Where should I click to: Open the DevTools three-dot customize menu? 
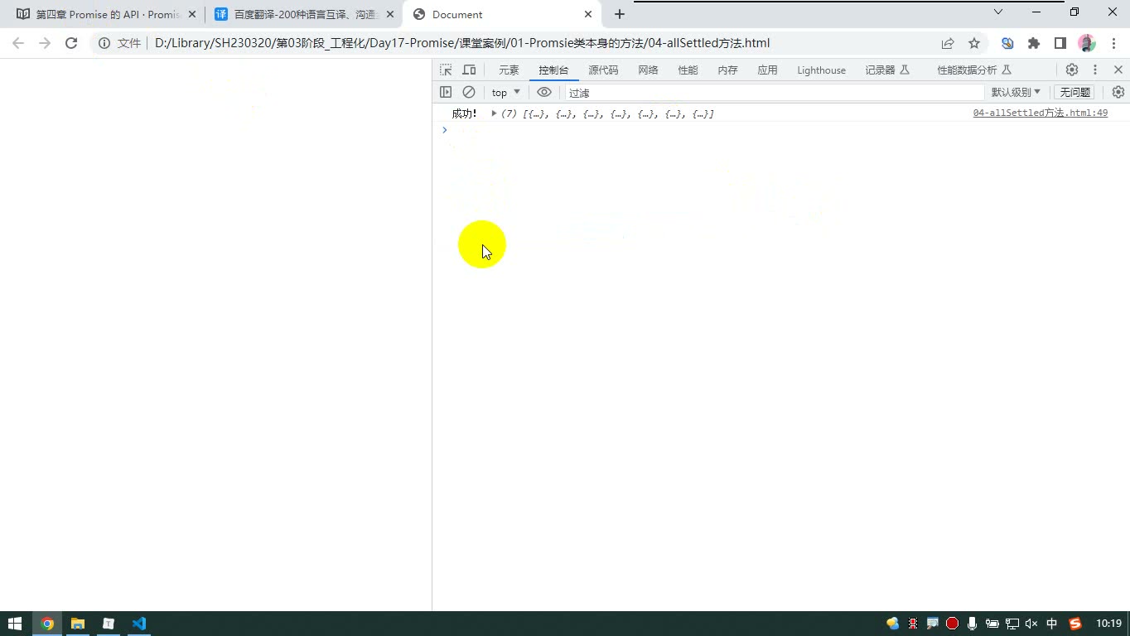[1095, 70]
